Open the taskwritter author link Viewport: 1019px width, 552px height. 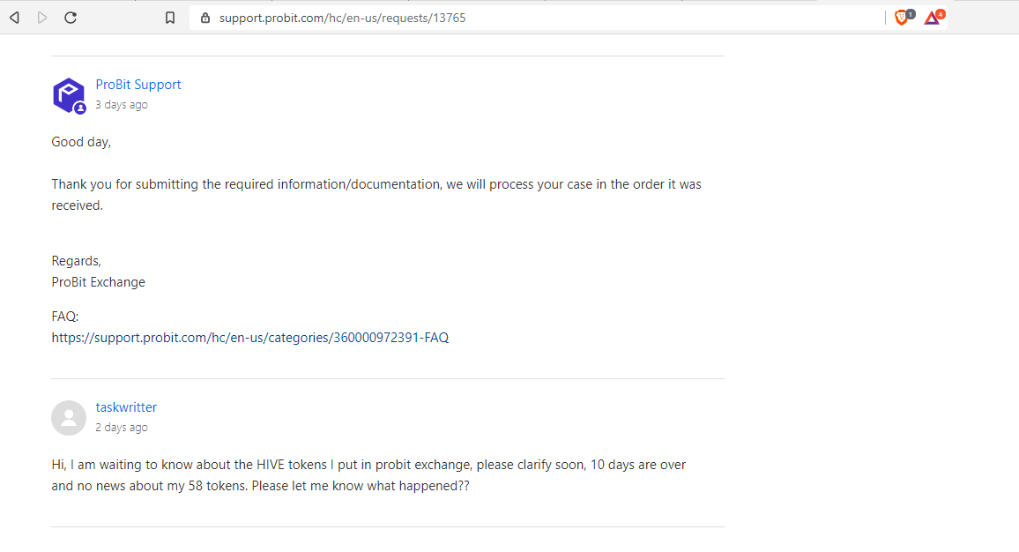(126, 407)
